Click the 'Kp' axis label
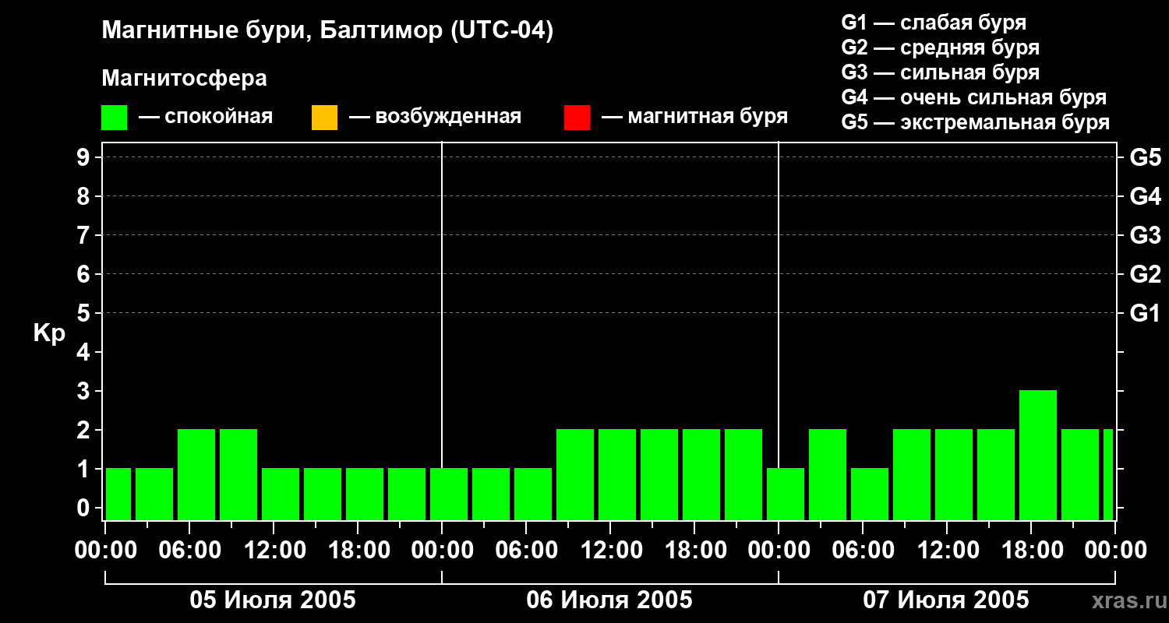Image resolution: width=1169 pixels, height=623 pixels. click(49, 334)
